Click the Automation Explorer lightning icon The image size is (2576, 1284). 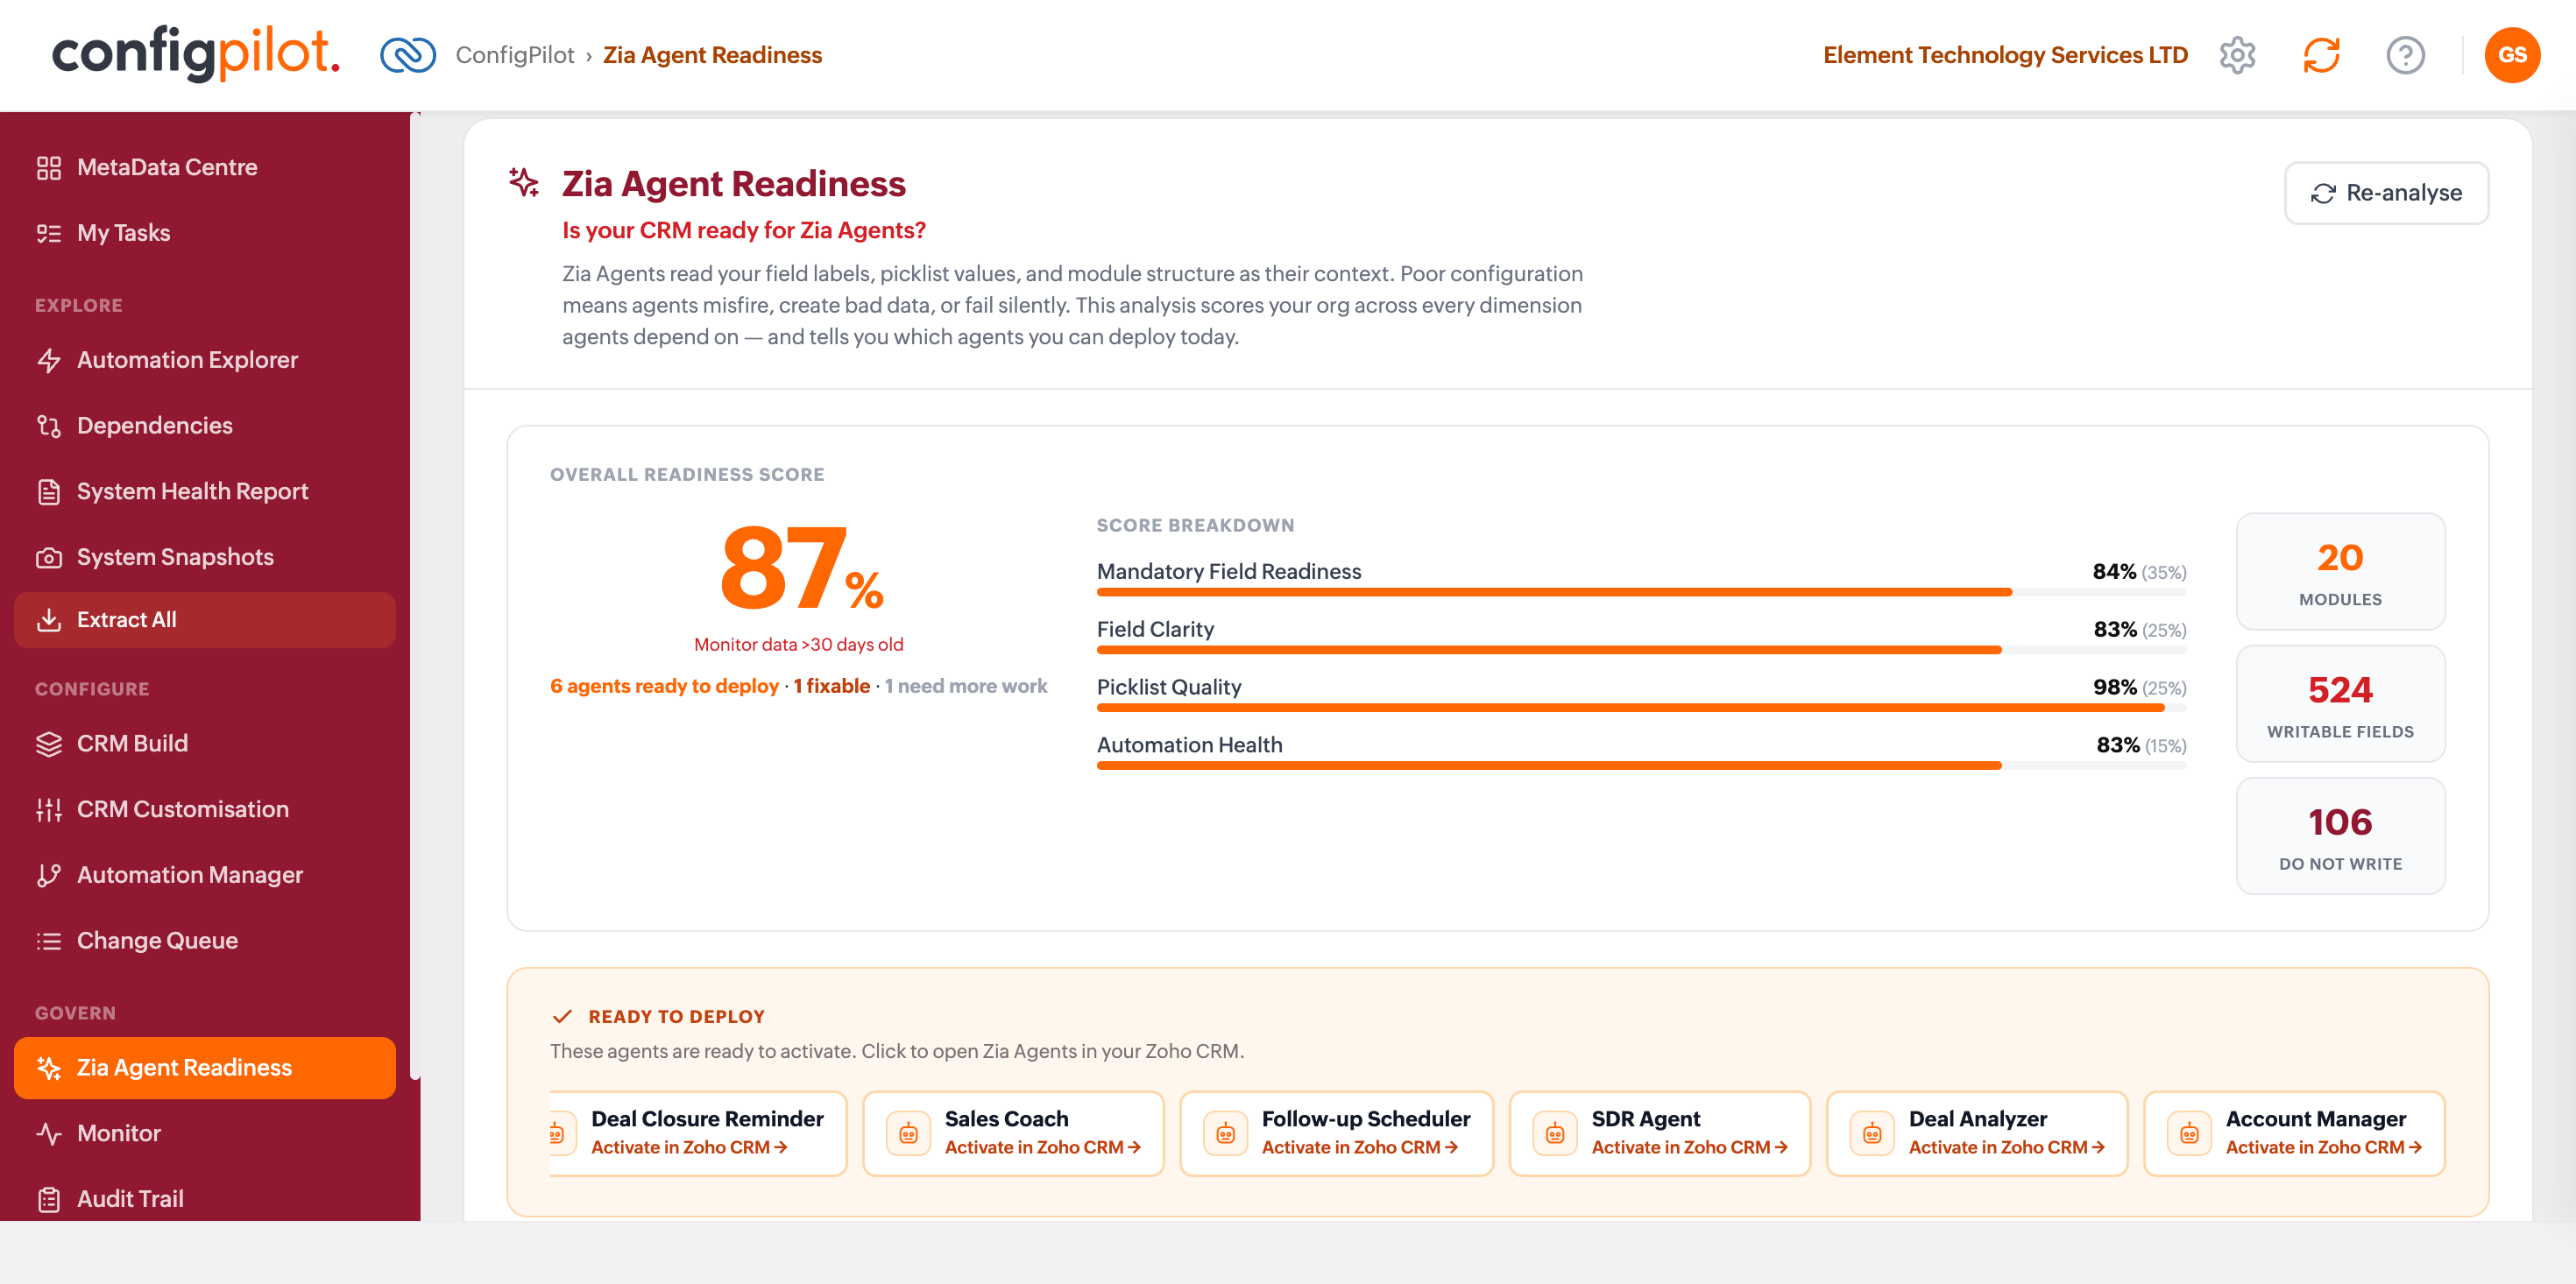pos(48,360)
